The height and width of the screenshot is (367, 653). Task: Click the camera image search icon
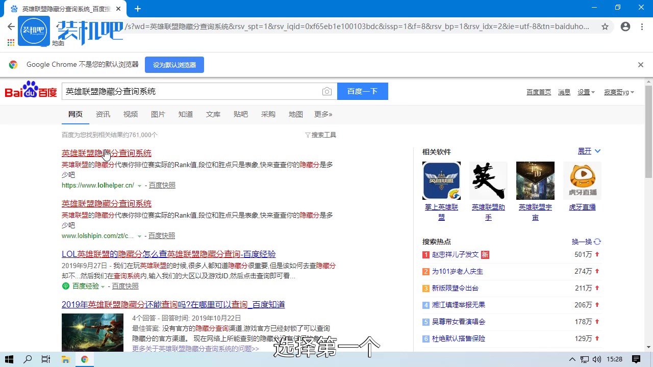pos(327,92)
